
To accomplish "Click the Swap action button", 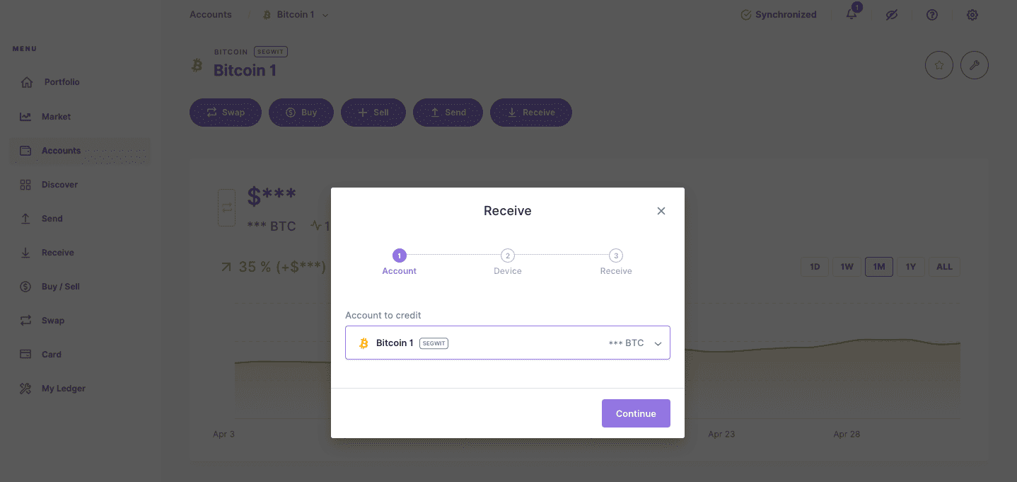I will click(x=226, y=113).
